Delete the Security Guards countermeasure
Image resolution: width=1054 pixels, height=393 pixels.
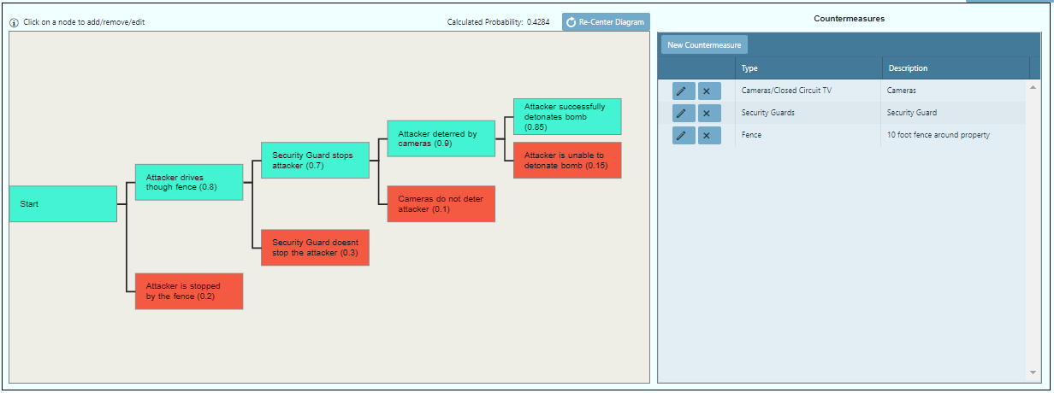click(x=709, y=113)
